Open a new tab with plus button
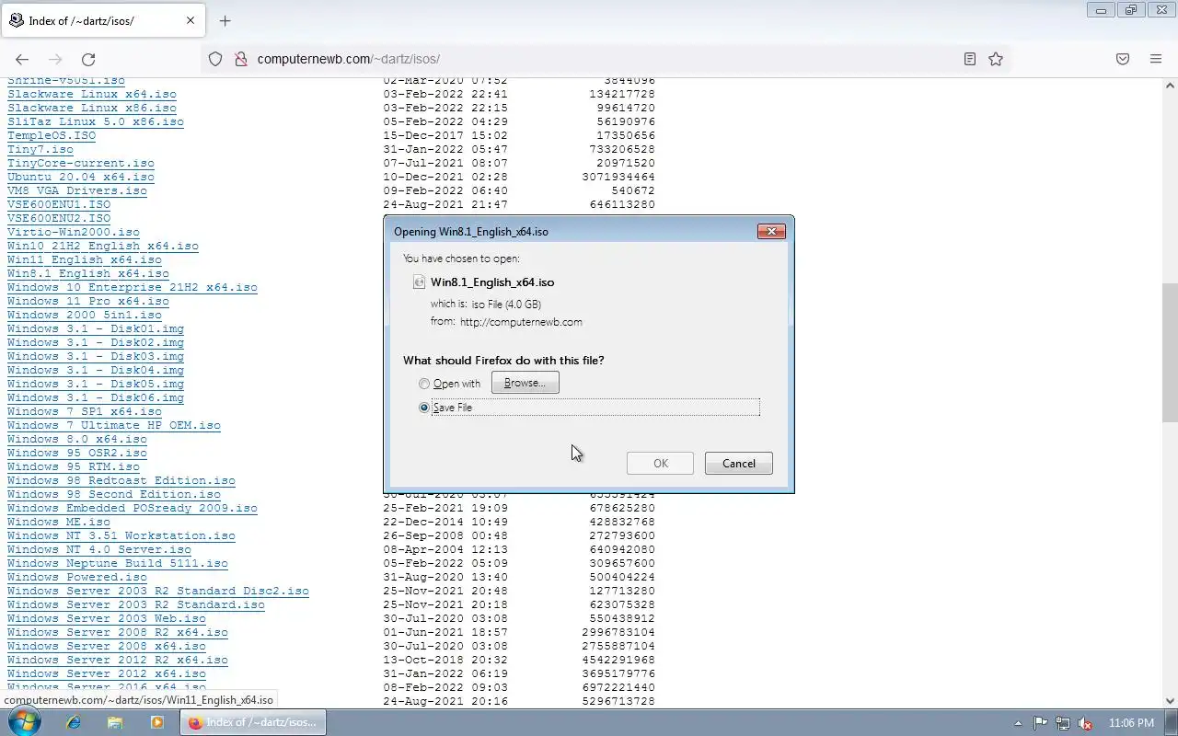Image resolution: width=1178 pixels, height=736 pixels. point(225,20)
